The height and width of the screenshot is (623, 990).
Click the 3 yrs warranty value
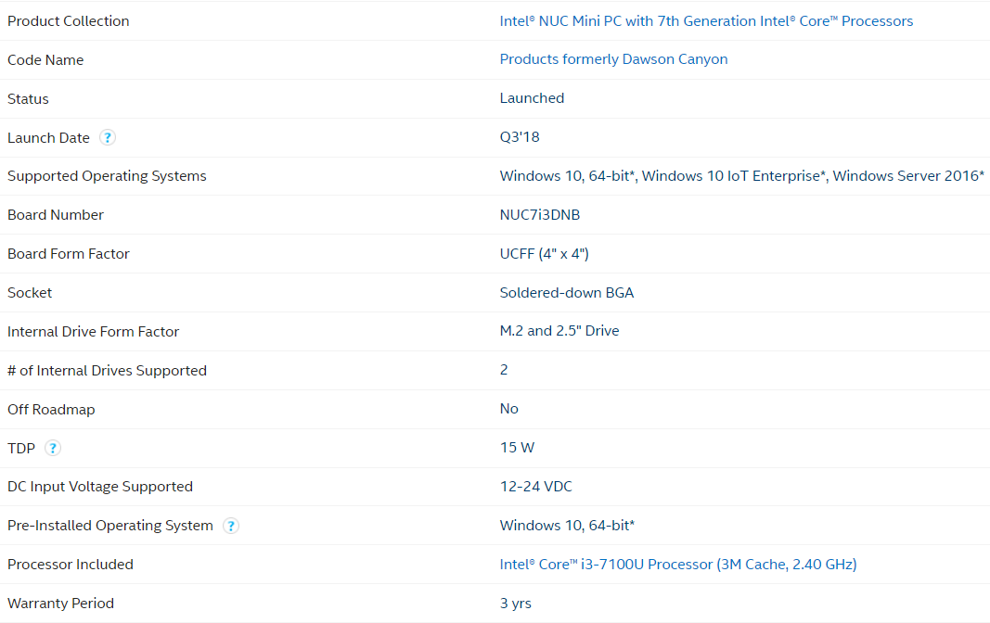[x=516, y=604]
